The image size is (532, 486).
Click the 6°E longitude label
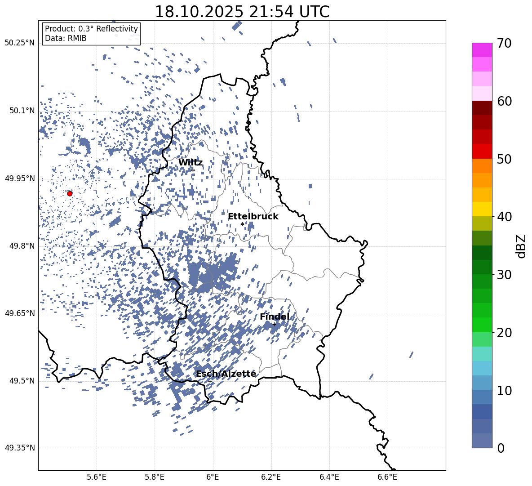click(213, 477)
